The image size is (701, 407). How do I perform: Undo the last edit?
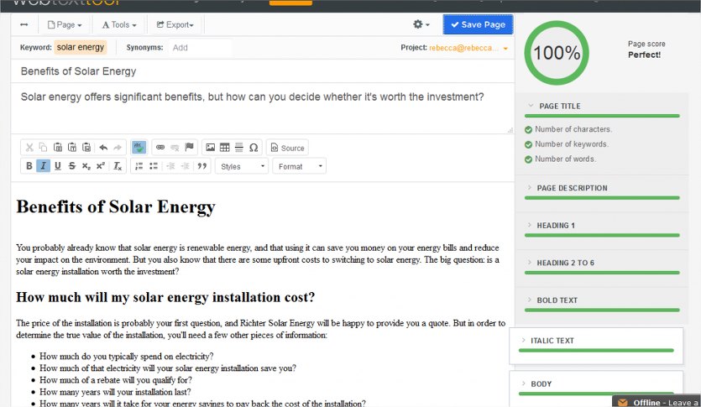coord(103,148)
